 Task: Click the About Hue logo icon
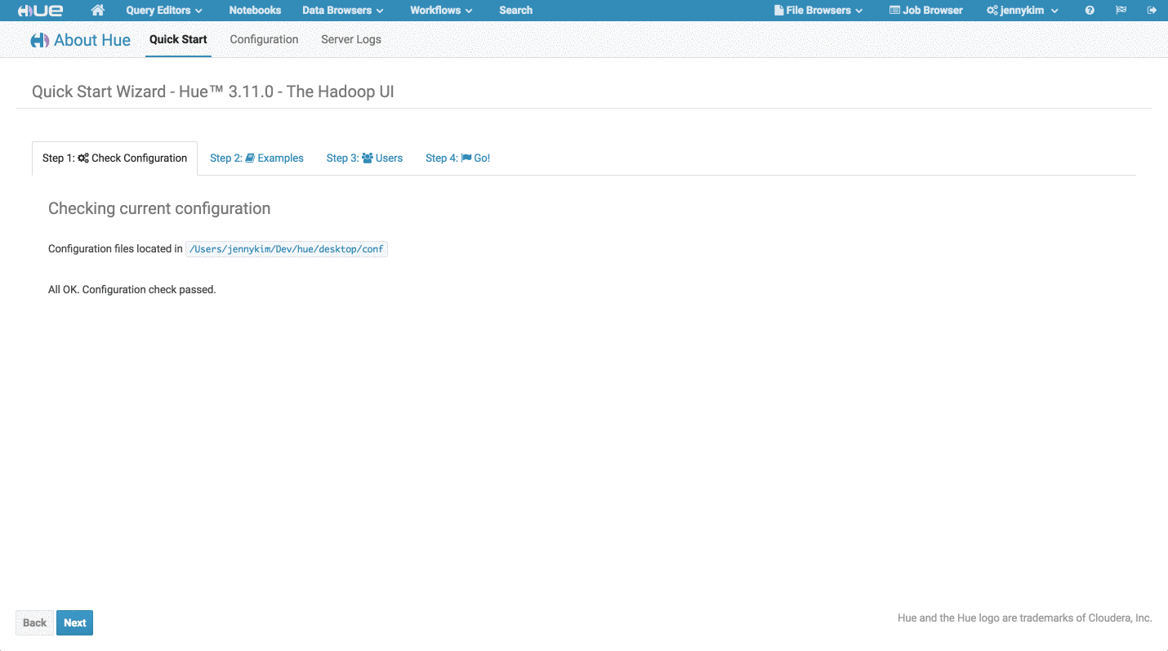click(x=41, y=39)
